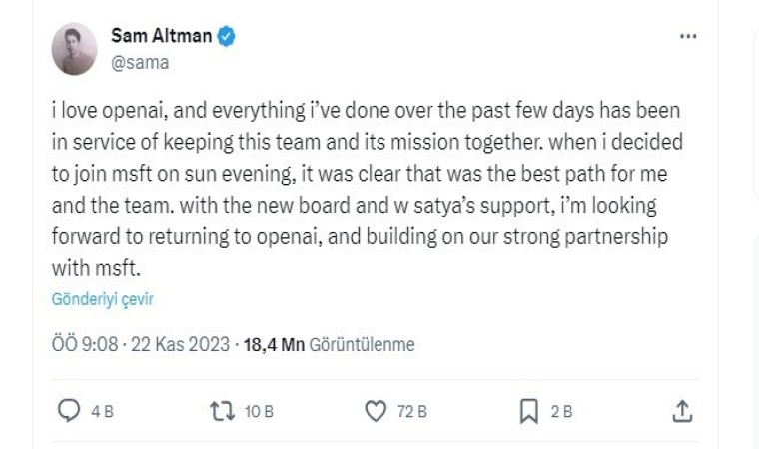Image resolution: width=759 pixels, height=449 pixels.
Task: Click the final "with msft." line of the post
Action: coord(89,267)
